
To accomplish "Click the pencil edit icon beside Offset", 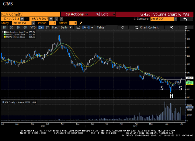I will [x=81, y=23].
